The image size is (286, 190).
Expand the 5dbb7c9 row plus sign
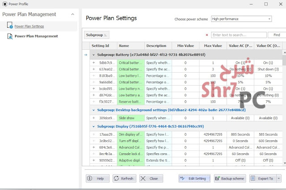click(x=93, y=63)
